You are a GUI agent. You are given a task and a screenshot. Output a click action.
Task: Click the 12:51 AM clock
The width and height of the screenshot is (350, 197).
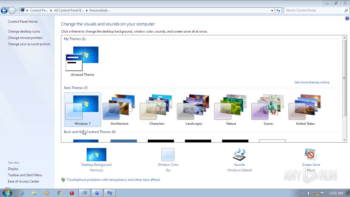336,193
